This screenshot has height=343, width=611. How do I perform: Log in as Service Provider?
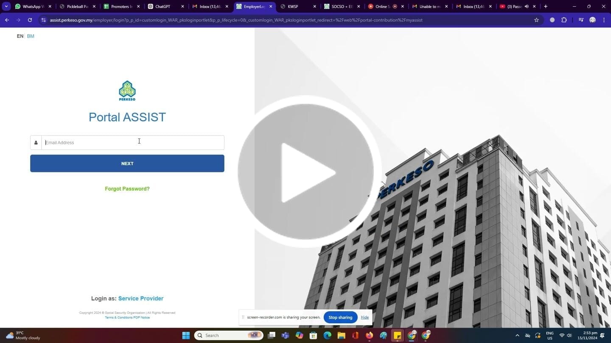[x=141, y=299]
